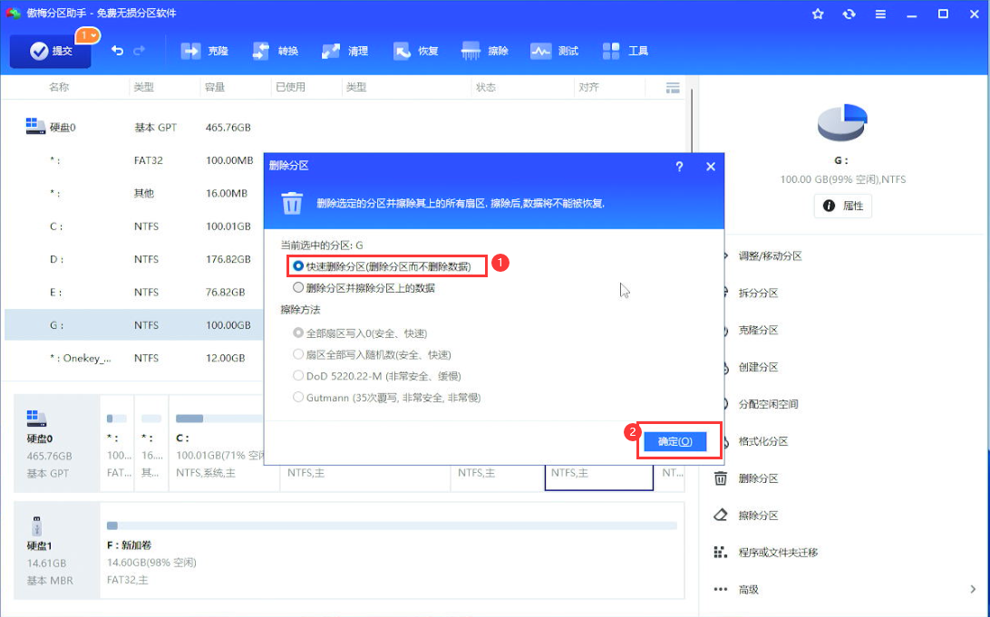Select the Onekey_ 12.00GB partition row

134,358
